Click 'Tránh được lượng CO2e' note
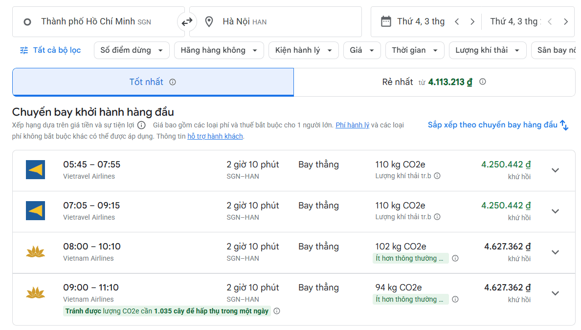The width and height of the screenshot is (581, 330). [167, 311]
